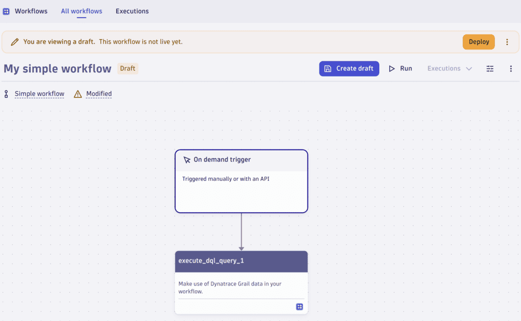
Task: Click the Run play icon
Action: coord(392,68)
